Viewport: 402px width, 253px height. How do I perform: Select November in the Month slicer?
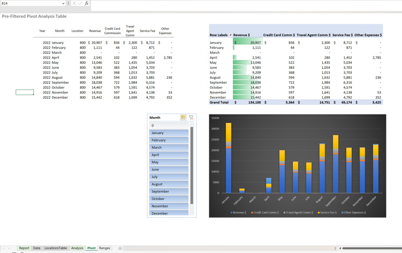pos(169,206)
